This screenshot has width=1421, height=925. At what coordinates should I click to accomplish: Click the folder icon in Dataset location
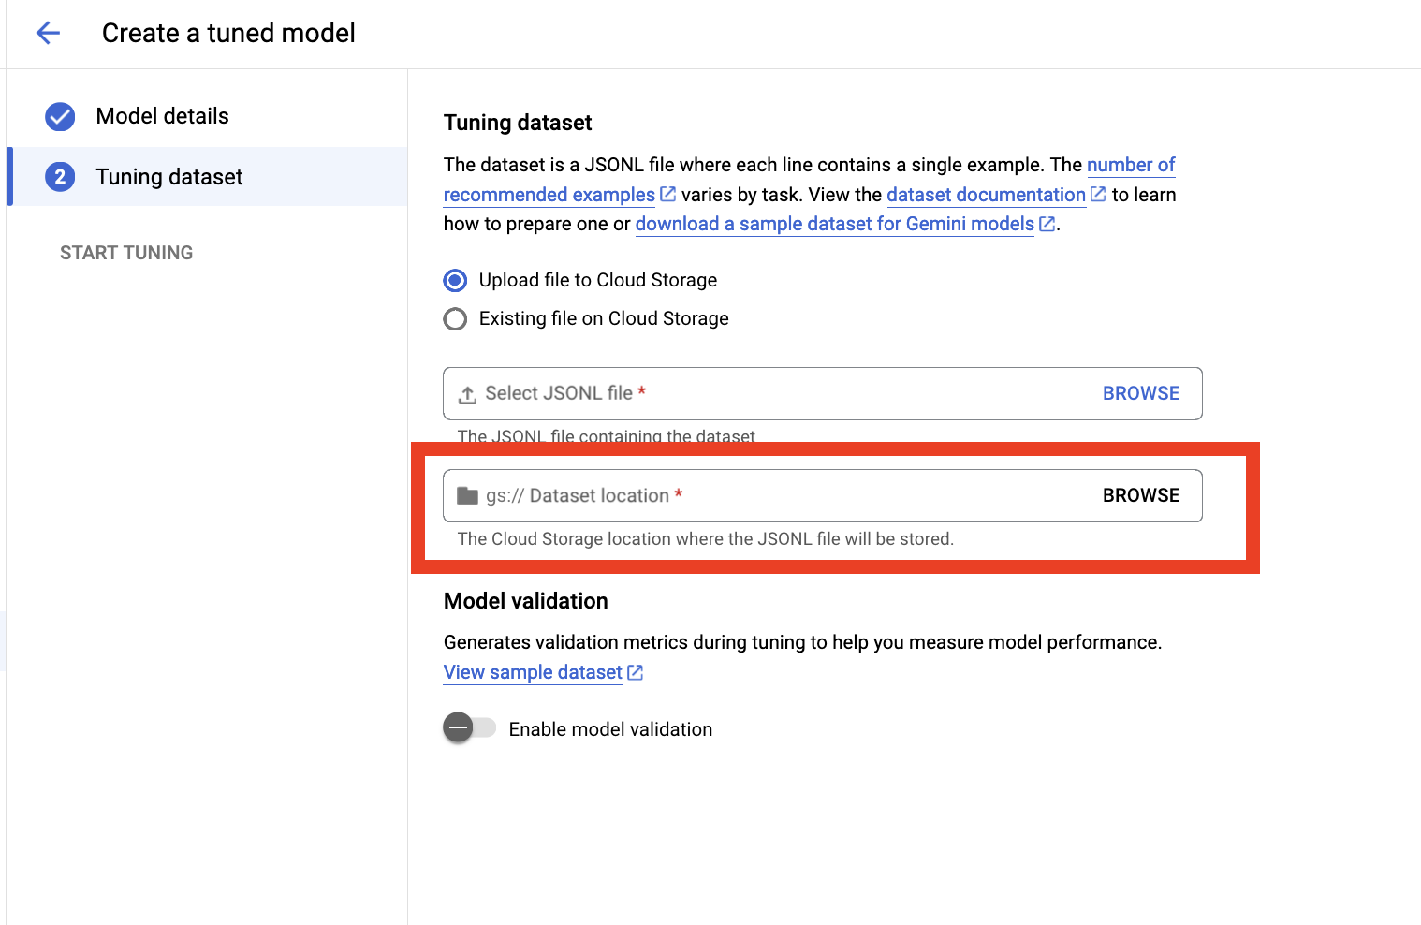click(467, 496)
